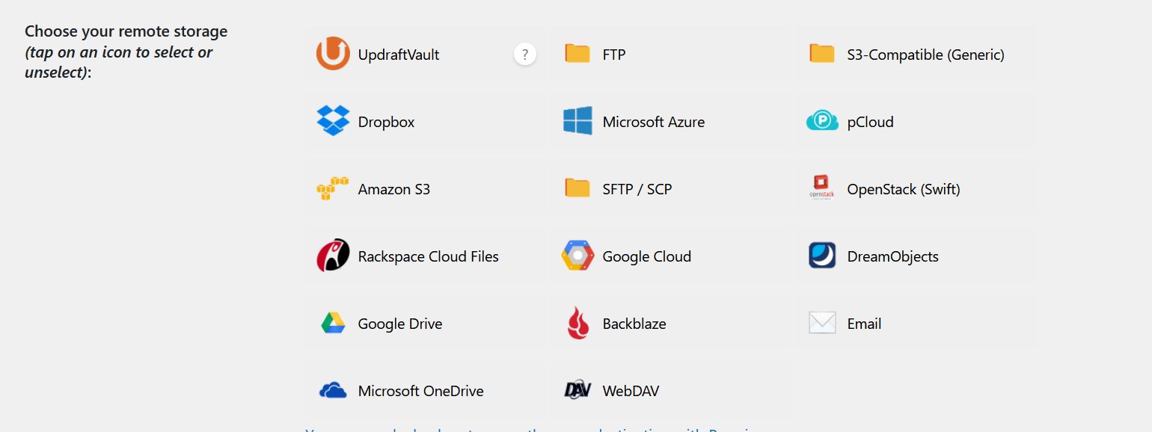Click the Rackspace Cloud Files logo

pyautogui.click(x=333, y=256)
